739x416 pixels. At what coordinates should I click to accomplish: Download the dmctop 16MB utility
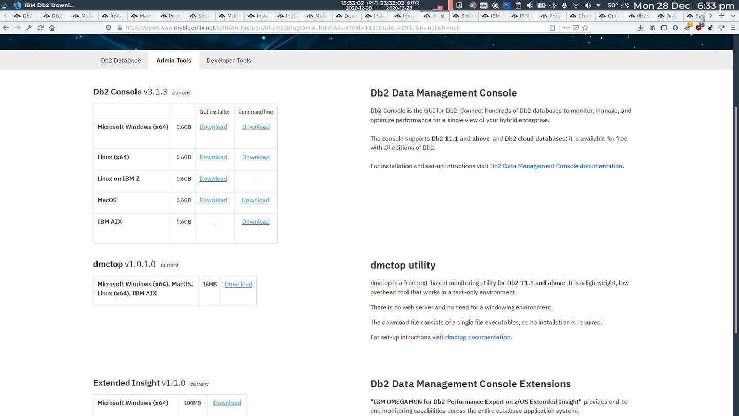coord(239,284)
